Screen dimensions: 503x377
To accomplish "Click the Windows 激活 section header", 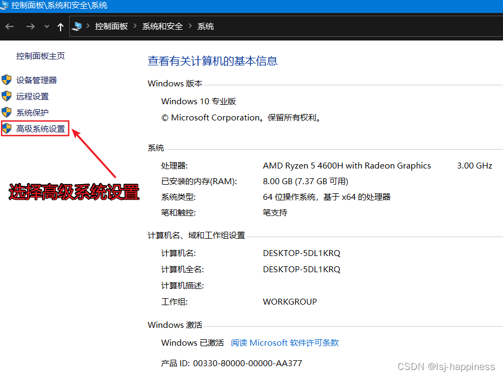I will pos(175,325).
